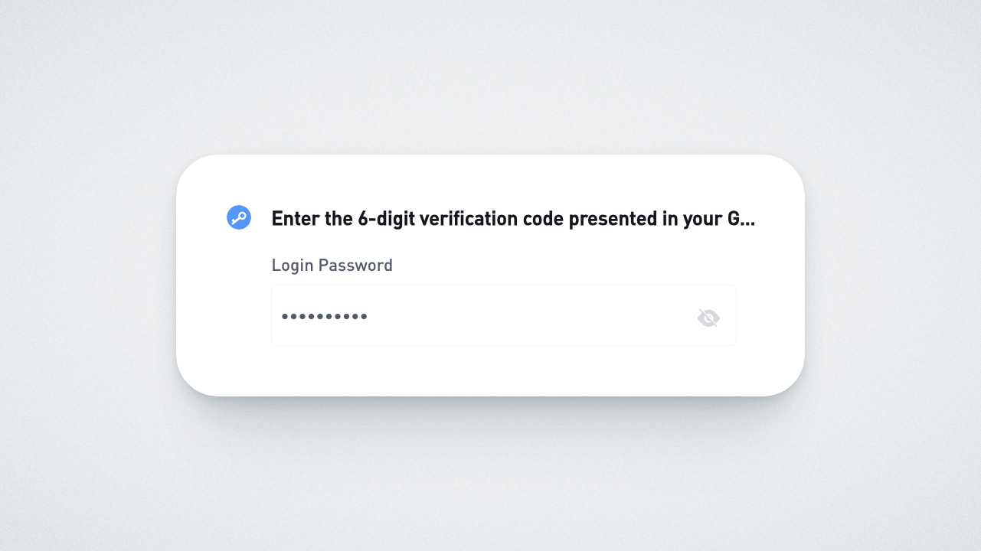Select the round key badge beside the heading

click(239, 218)
